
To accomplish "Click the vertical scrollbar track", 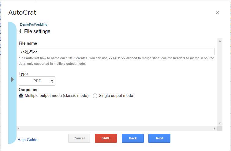I will tap(220, 82).
